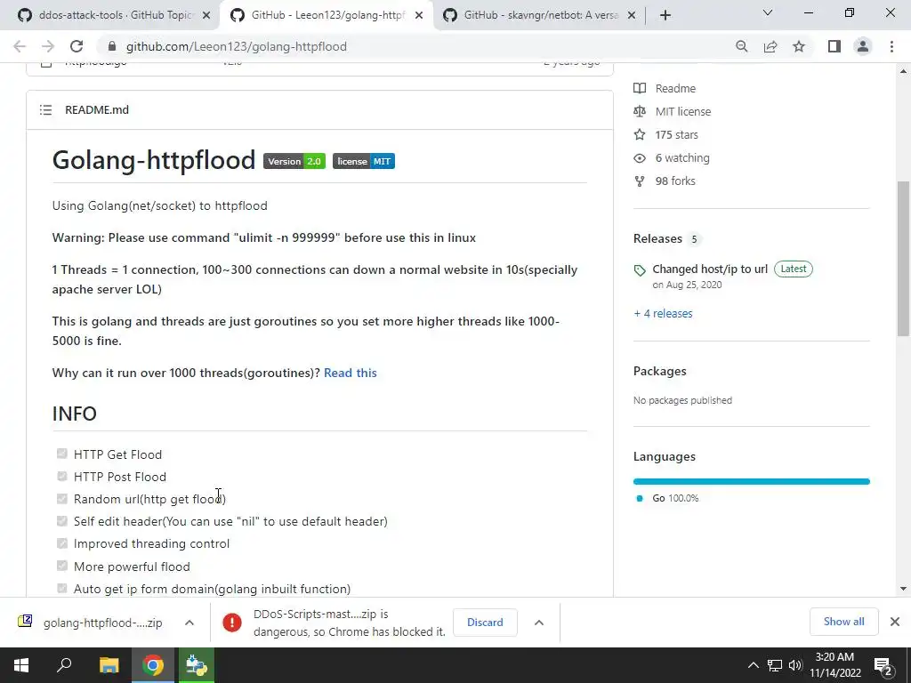Open a new browser tab
This screenshot has height=683, width=911.
click(x=665, y=15)
